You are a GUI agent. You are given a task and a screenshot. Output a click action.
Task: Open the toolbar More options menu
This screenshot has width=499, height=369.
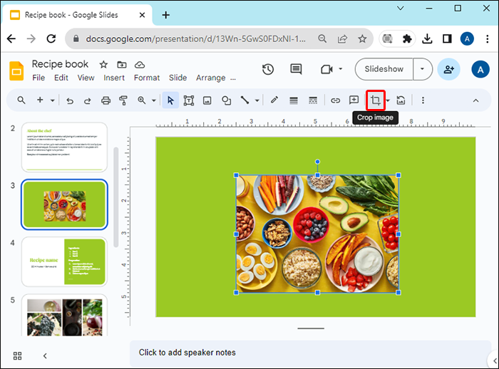pos(423,100)
